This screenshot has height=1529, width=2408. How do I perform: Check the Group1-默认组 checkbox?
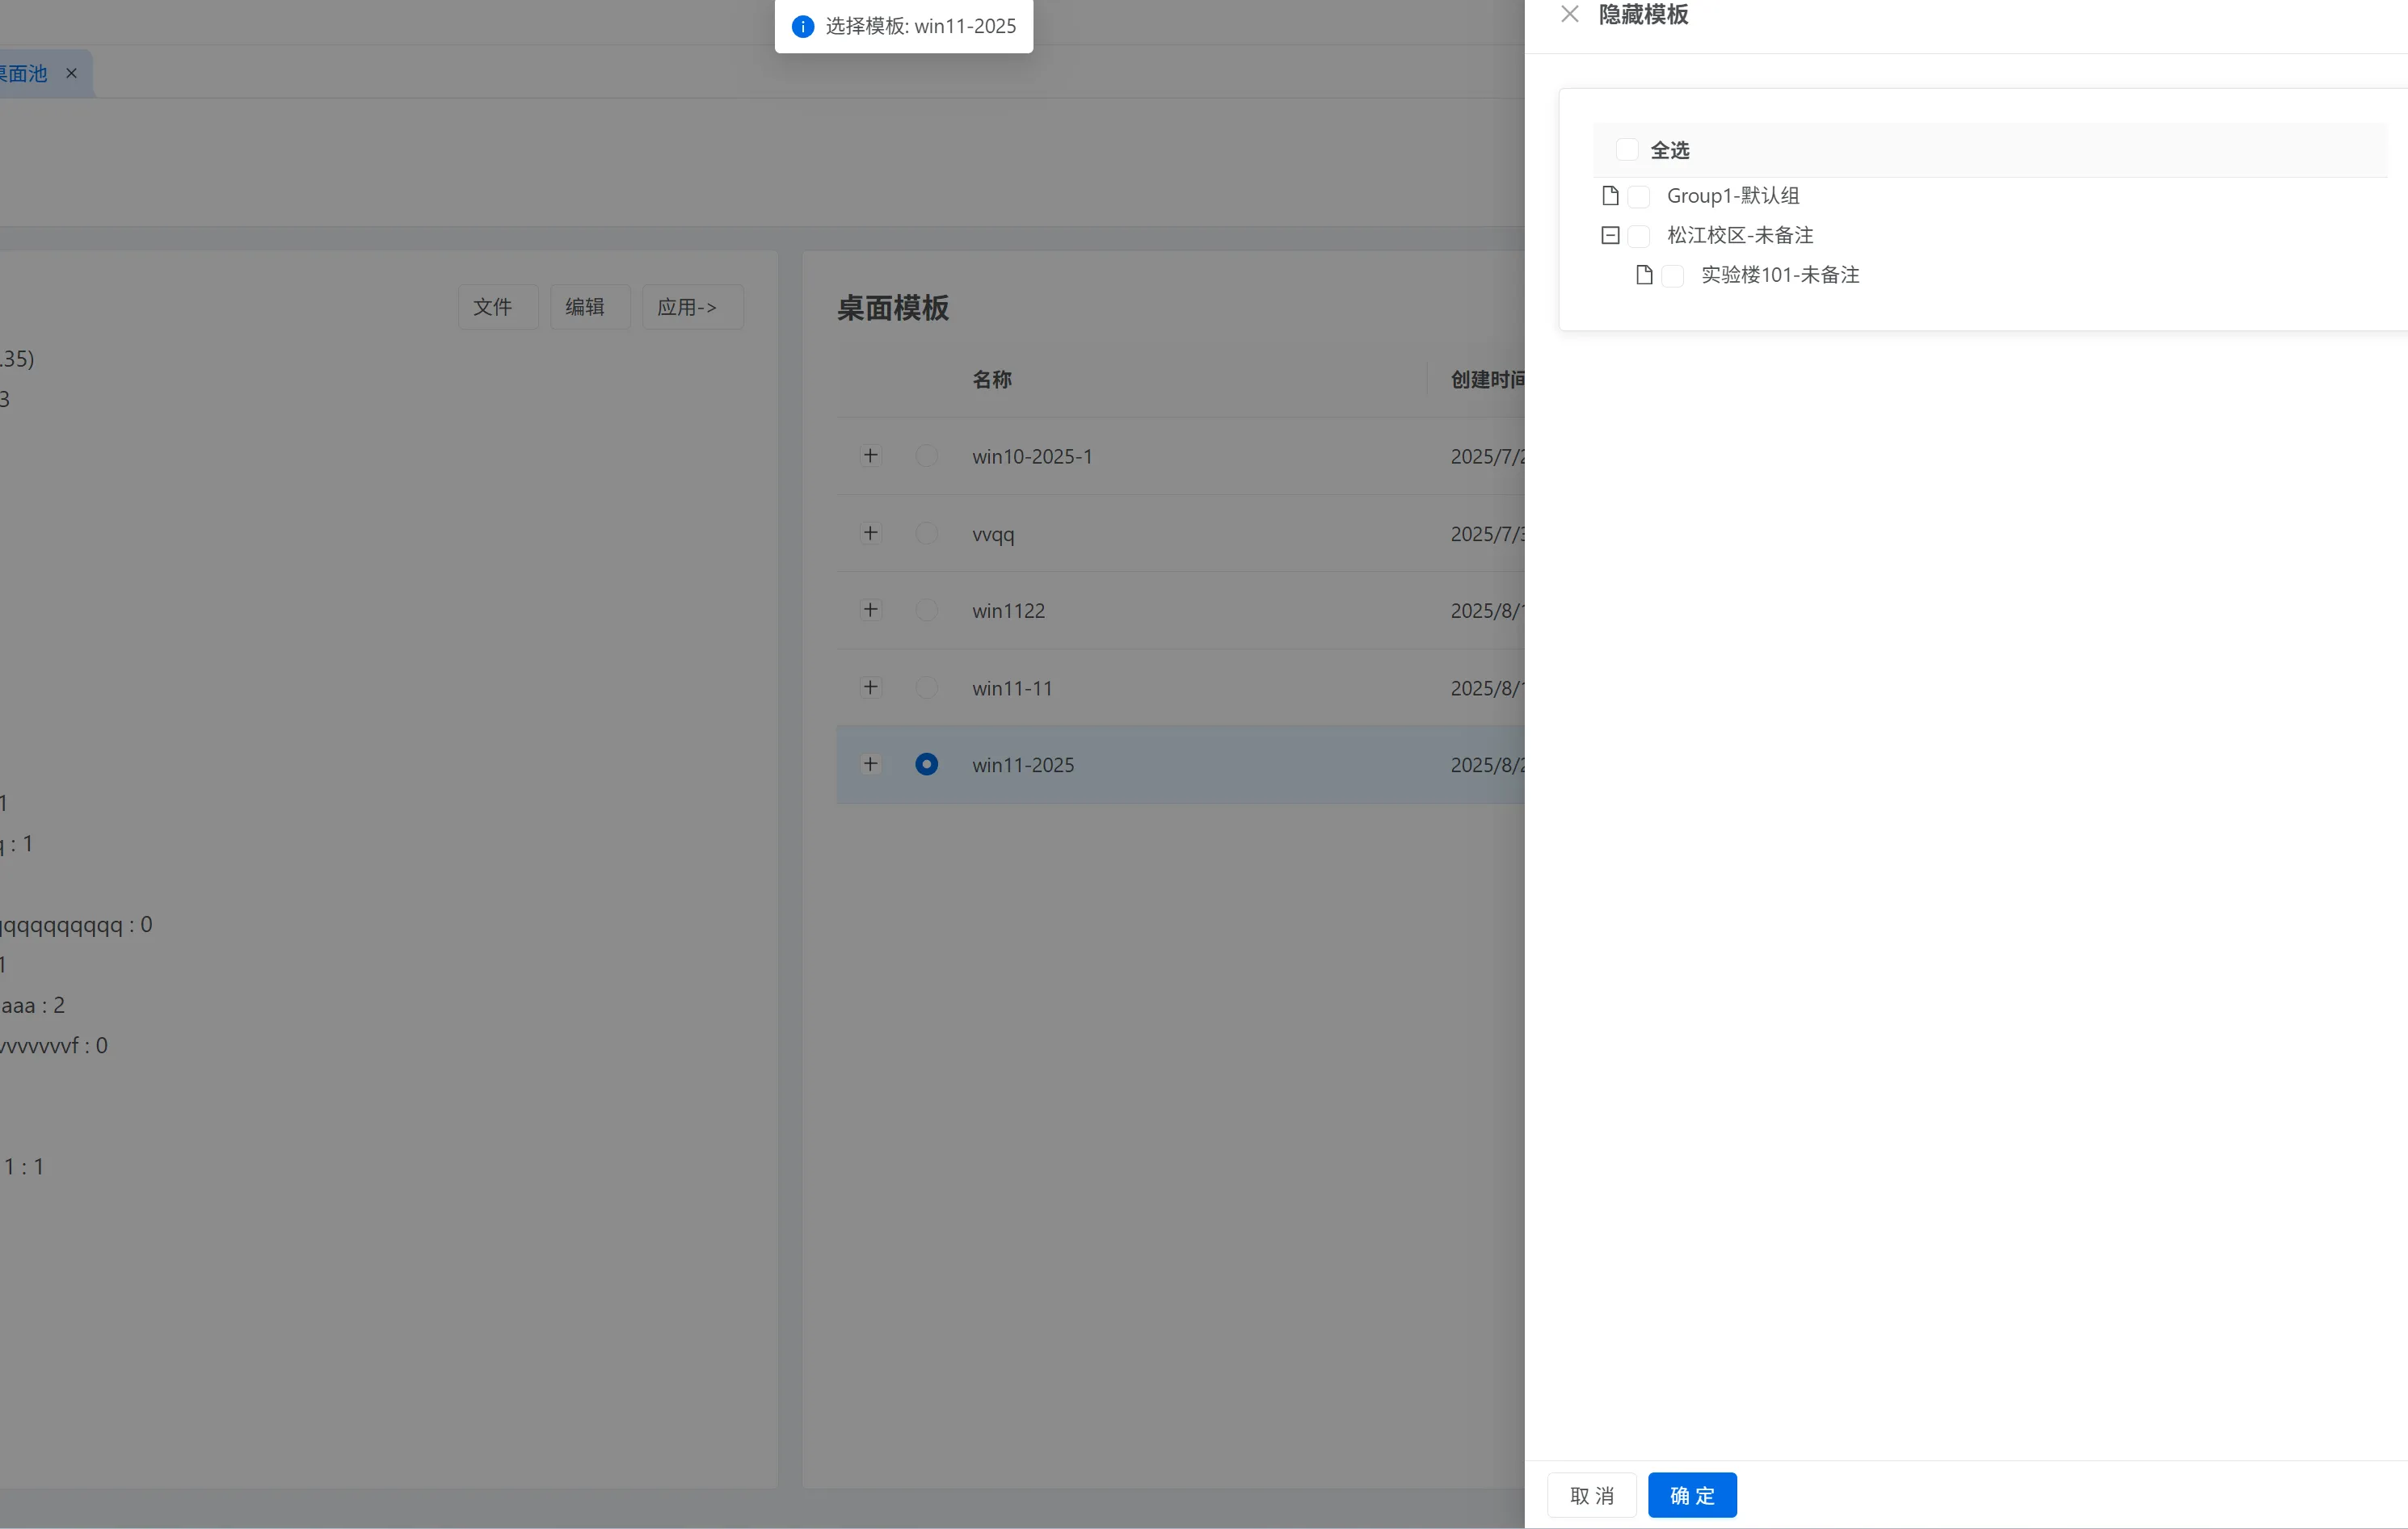tap(1639, 196)
